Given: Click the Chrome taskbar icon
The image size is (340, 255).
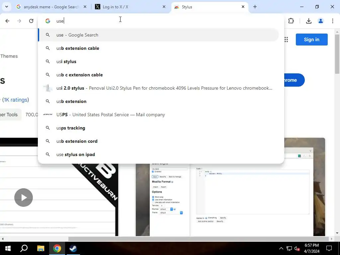Looking at the screenshot, I should pyautogui.click(x=57, y=248).
